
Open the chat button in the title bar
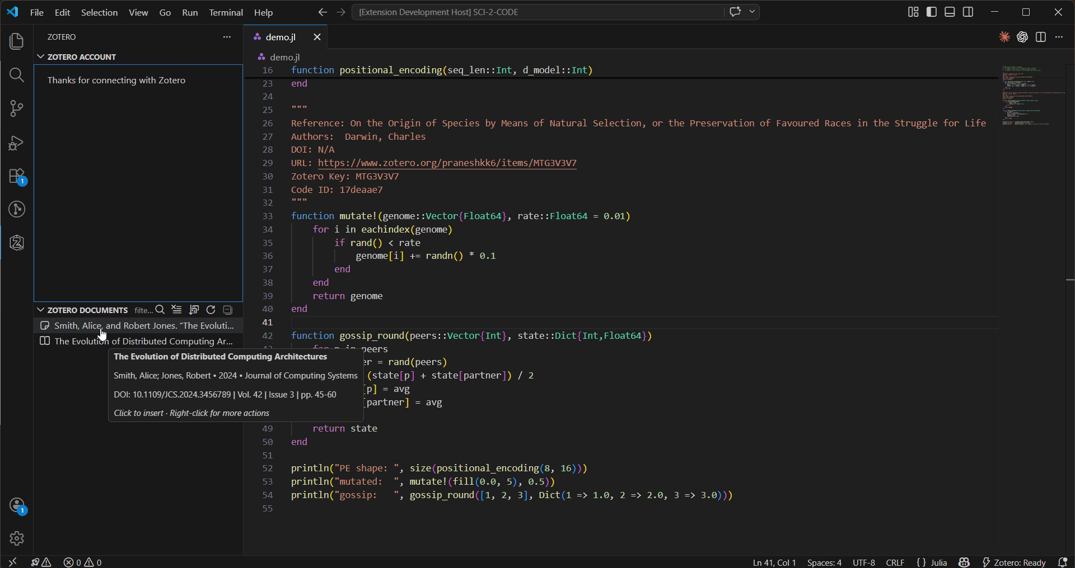735,12
